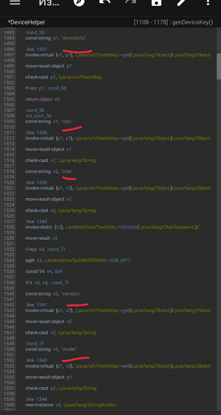This screenshot has height=415, width=221.
Task: Open the hamburger navigation menu
Action: (15, 3)
